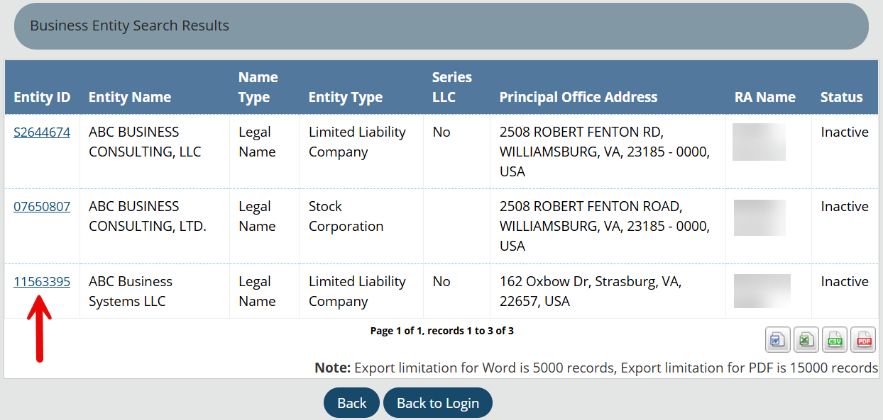Sort by RA Name column header
This screenshot has width=883, height=420.
765,98
